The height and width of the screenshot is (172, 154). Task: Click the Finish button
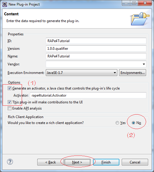click(x=106, y=162)
